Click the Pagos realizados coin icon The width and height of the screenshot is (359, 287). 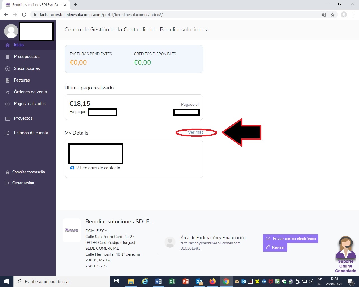(8, 104)
